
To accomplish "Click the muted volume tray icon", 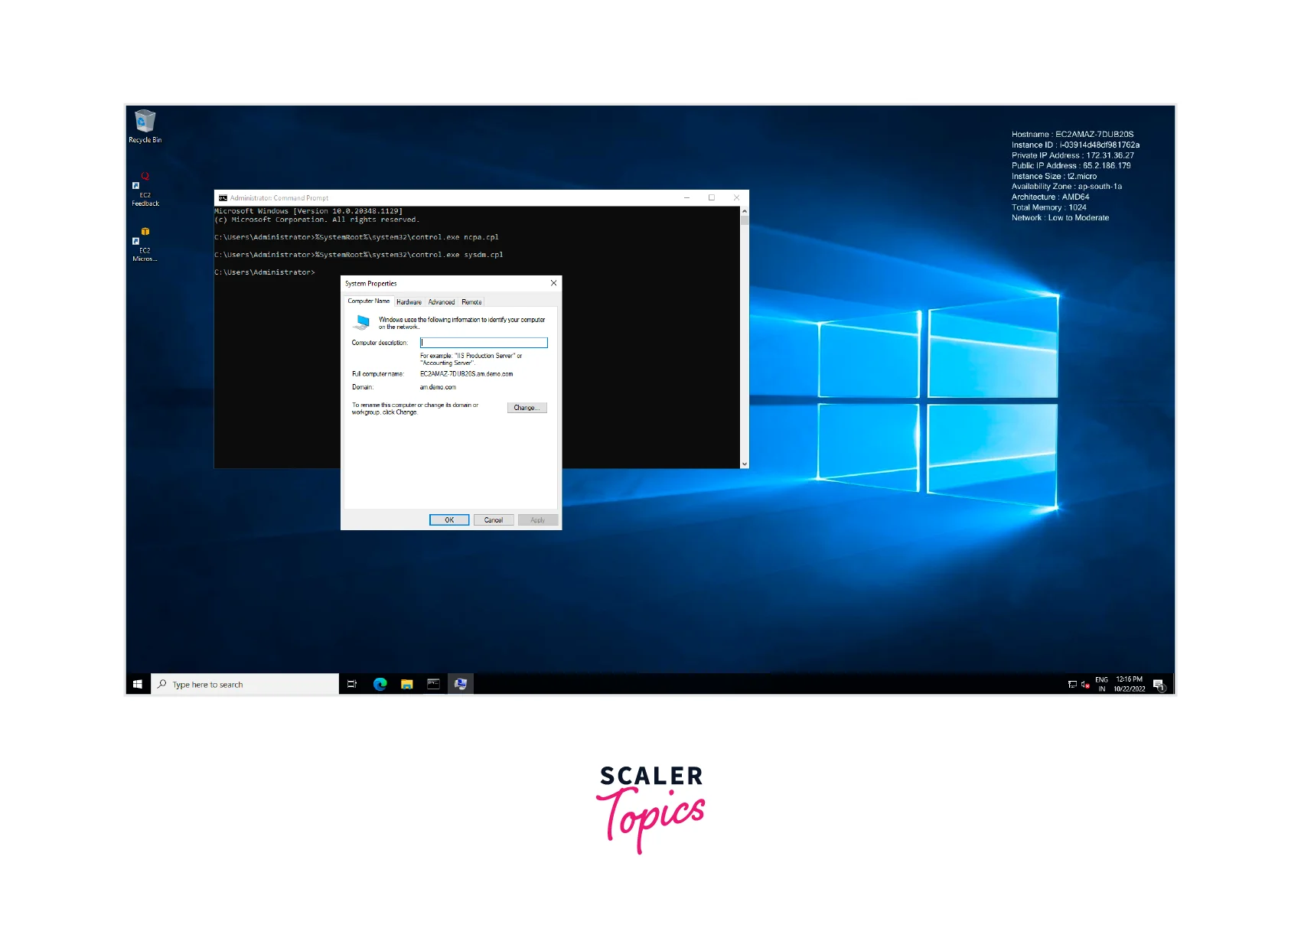I will [1085, 685].
